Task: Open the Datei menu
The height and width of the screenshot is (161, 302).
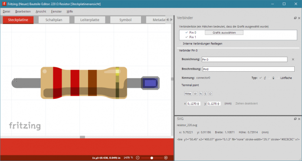Action: 7,12
